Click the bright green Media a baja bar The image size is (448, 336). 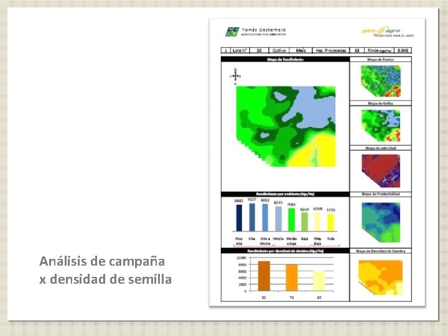pyautogui.click(x=291, y=220)
